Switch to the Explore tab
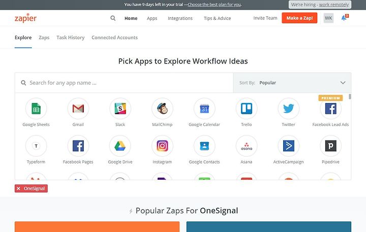The image size is (366, 232). point(23,38)
